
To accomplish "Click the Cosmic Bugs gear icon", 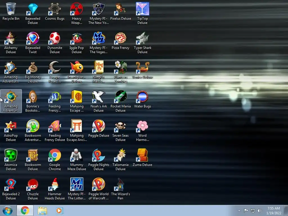I will (x=55, y=9).
